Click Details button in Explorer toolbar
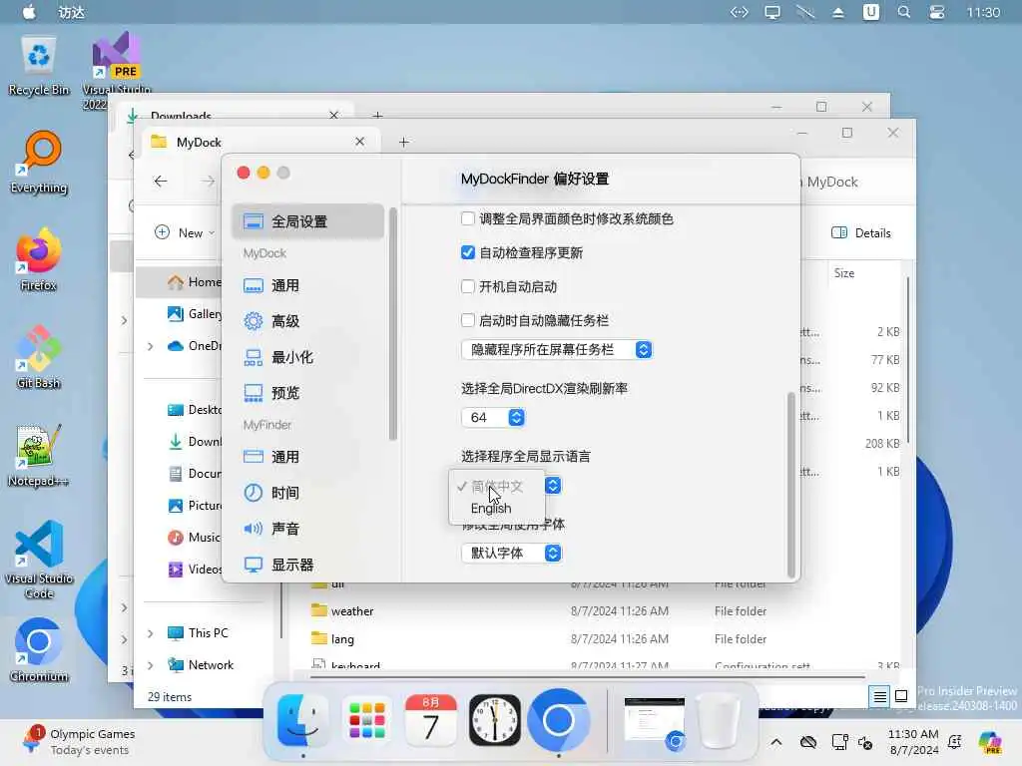The height and width of the screenshot is (766, 1022). coord(861,232)
